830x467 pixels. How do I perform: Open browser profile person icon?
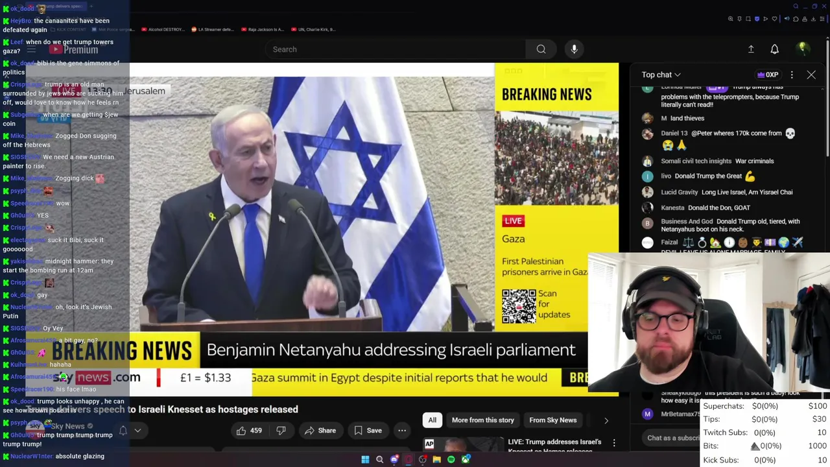(805, 19)
